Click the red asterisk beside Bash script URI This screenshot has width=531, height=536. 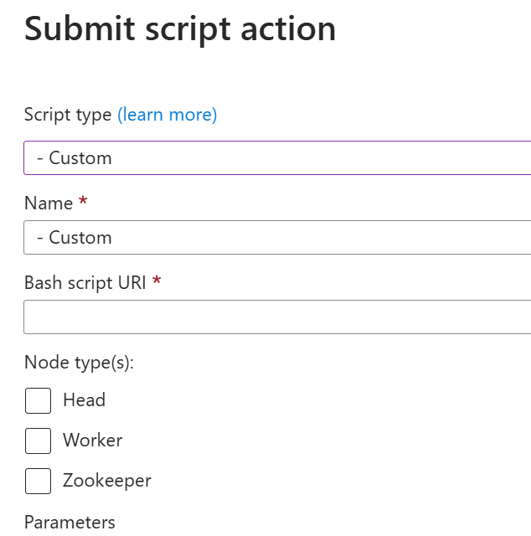157,282
